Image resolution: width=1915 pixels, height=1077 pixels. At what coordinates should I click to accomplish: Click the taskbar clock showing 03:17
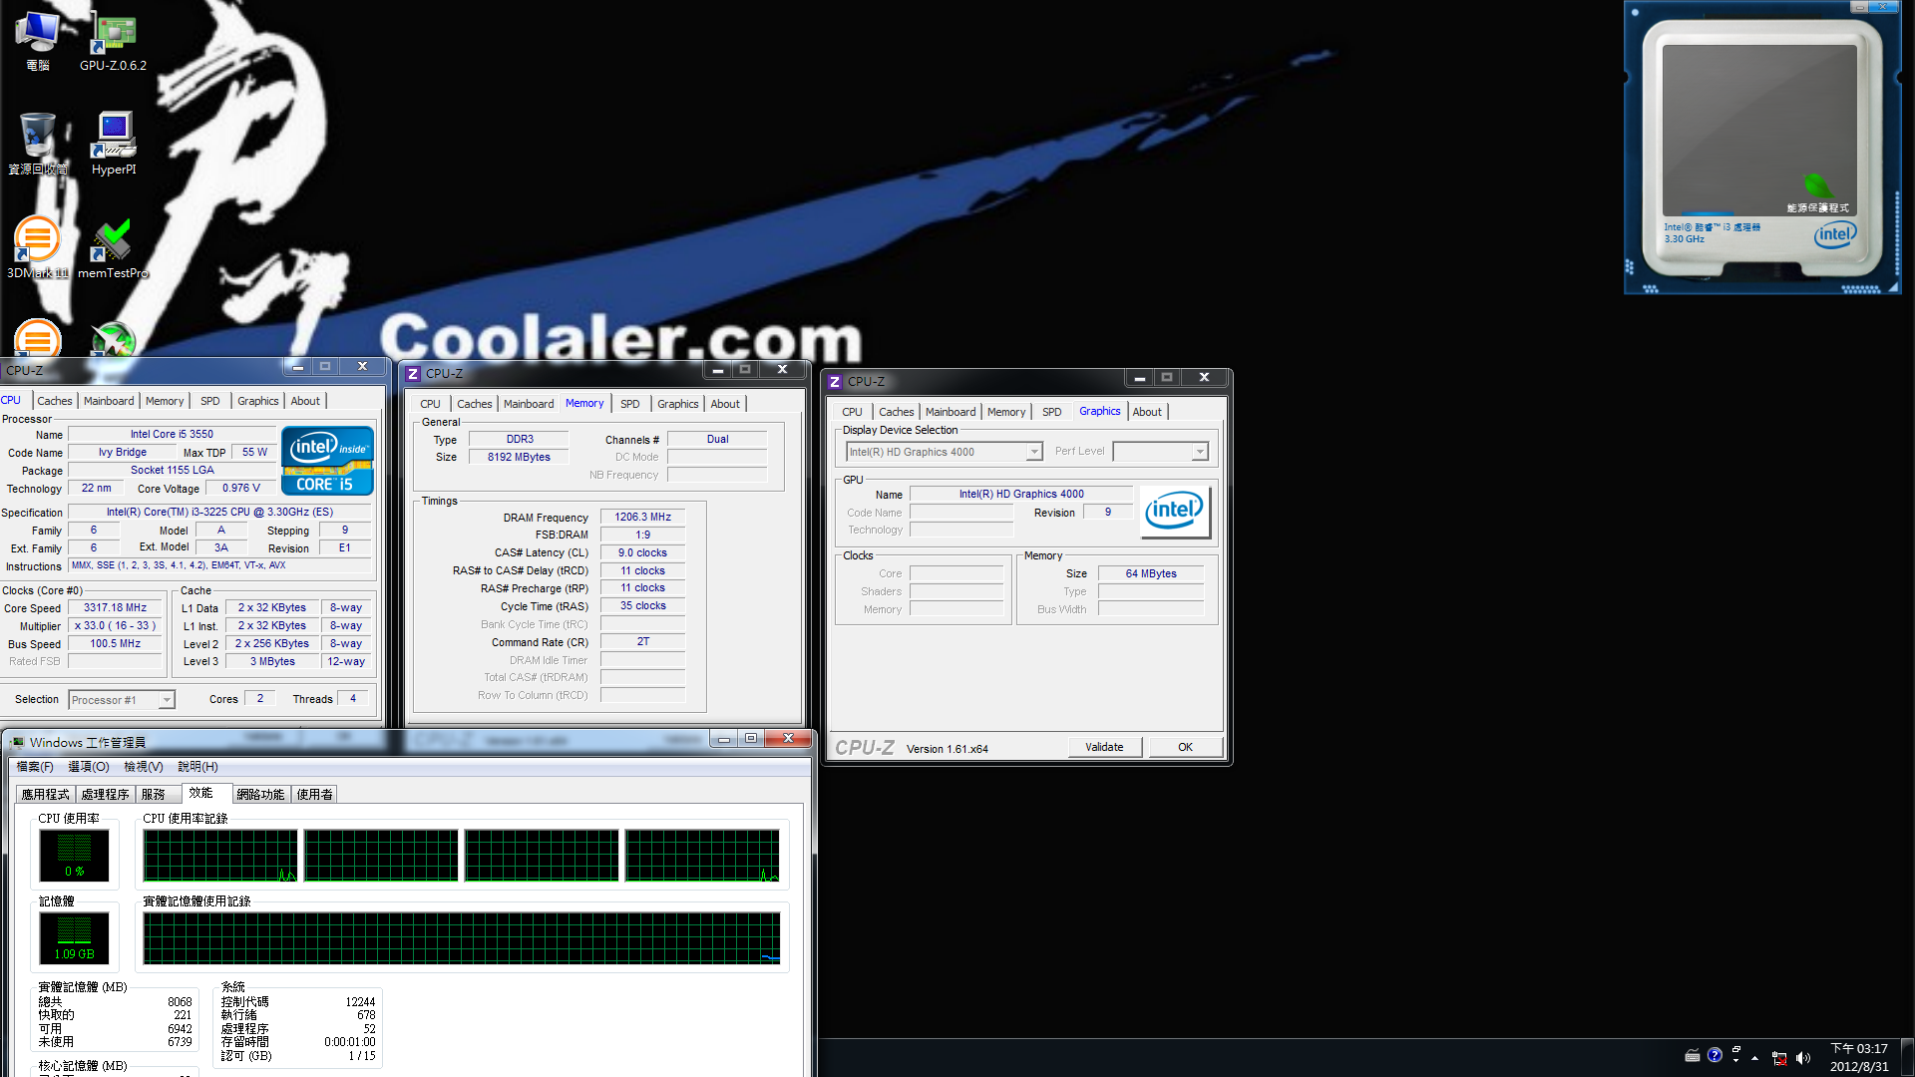(x=1859, y=1057)
